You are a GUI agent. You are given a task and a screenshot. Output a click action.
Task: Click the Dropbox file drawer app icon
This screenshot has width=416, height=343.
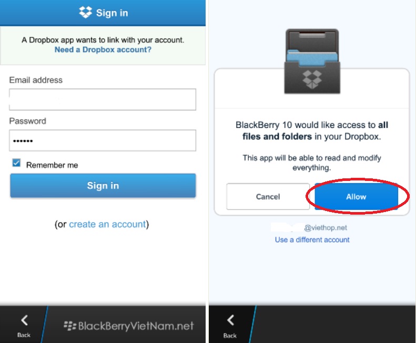coord(312,62)
